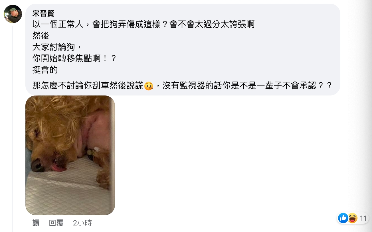Open the 宋晉賢 username link
This screenshot has height=232, width=372.
point(43,13)
